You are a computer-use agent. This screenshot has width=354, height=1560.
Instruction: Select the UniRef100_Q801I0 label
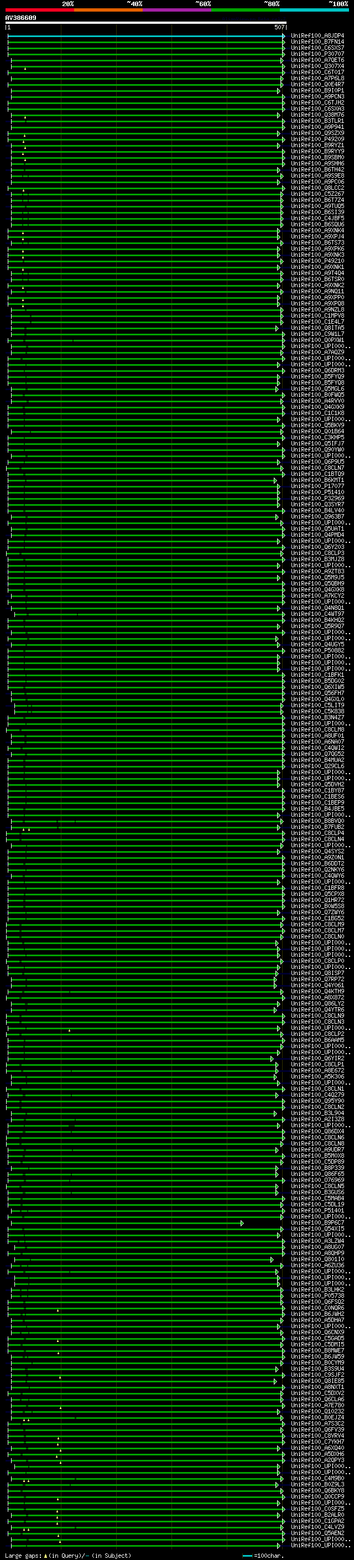[317, 1259]
